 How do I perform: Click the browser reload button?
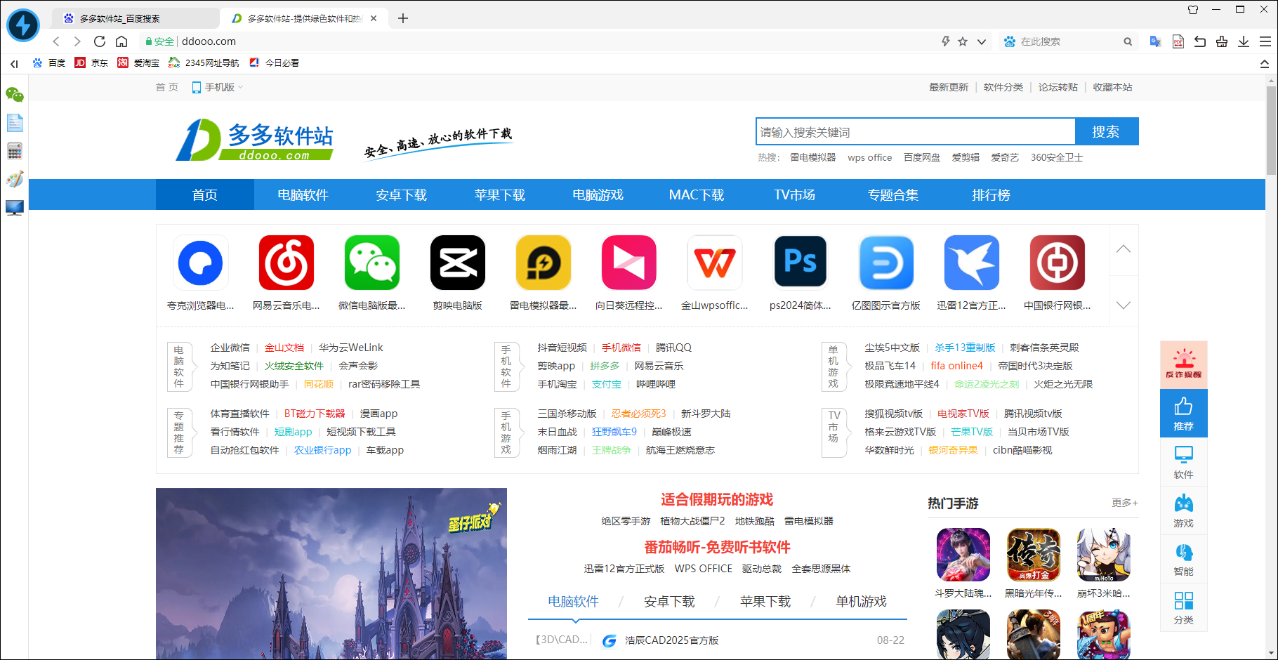pyautogui.click(x=100, y=41)
